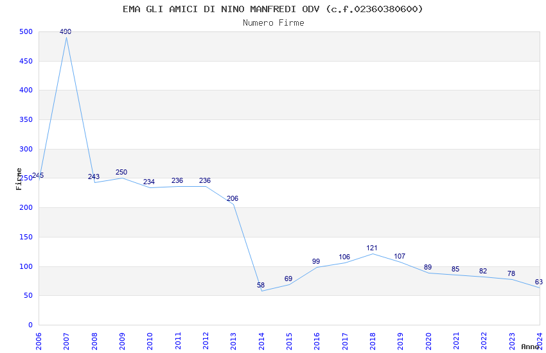The image size is (546, 353).
Task: Select y-axis tick label 100
Action: [26, 267]
